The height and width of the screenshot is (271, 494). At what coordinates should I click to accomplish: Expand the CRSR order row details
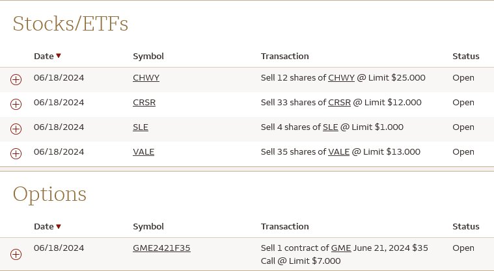click(x=16, y=104)
